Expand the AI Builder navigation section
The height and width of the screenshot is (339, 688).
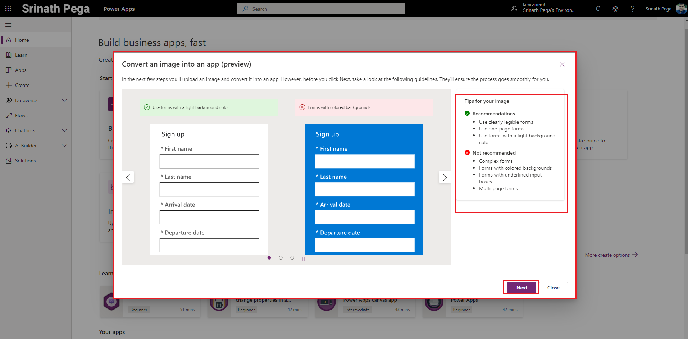tap(64, 146)
